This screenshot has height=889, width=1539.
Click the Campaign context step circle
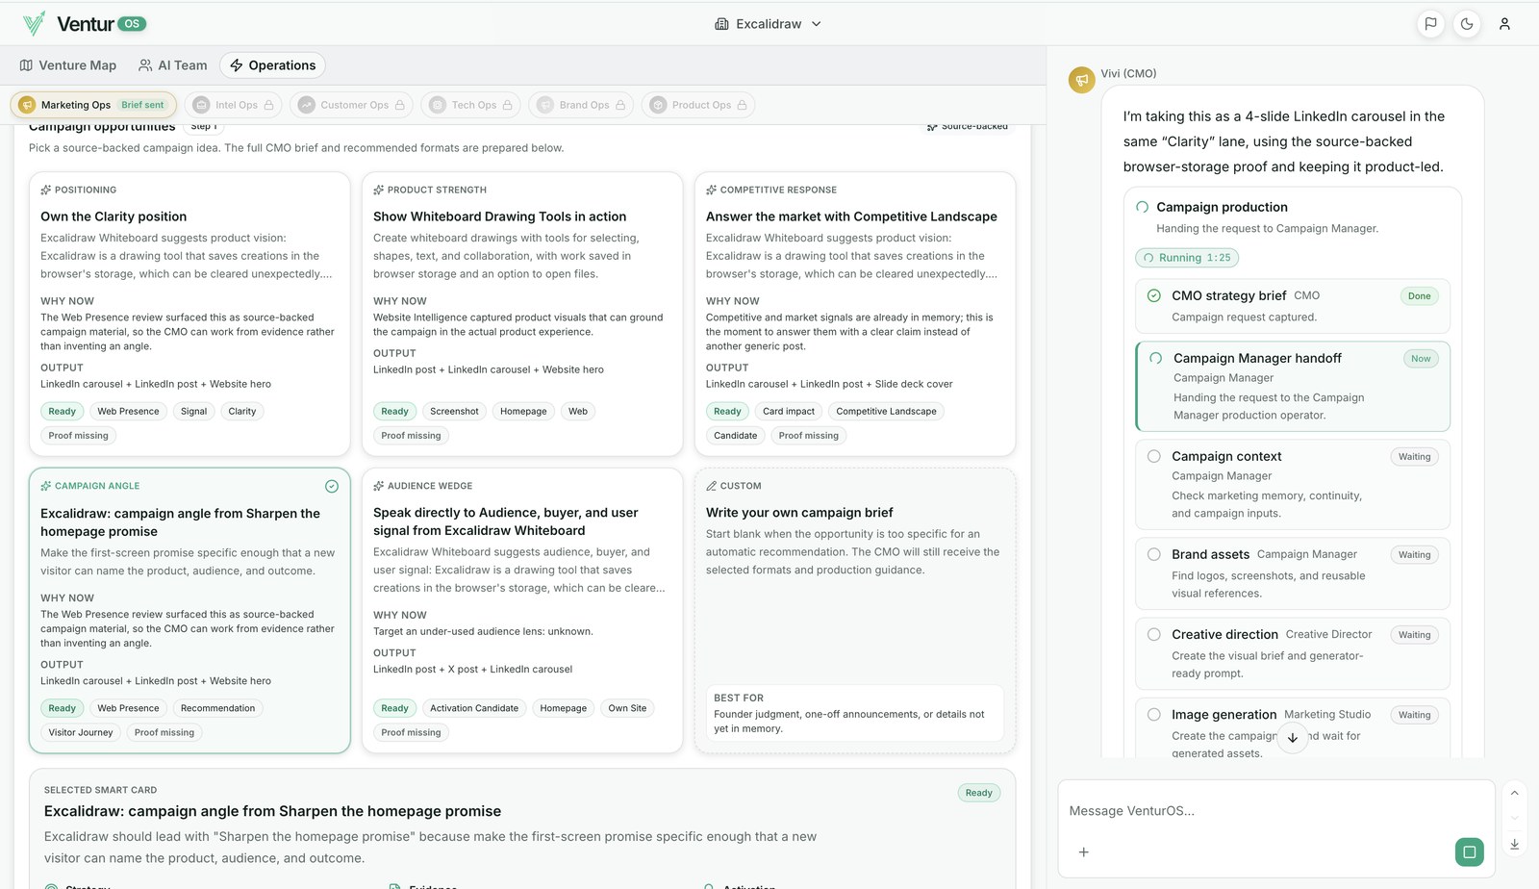pos(1154,456)
